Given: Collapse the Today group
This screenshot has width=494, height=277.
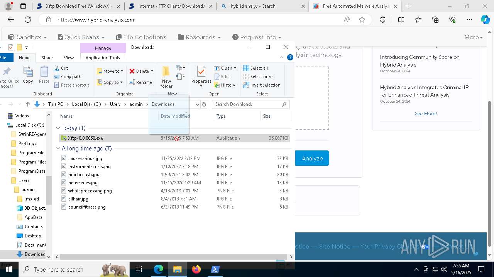Looking at the screenshot, I should [x=58, y=128].
